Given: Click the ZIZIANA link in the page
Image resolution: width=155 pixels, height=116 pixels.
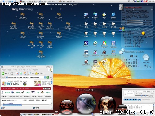Looking at the screenshot, I should point(10,103).
